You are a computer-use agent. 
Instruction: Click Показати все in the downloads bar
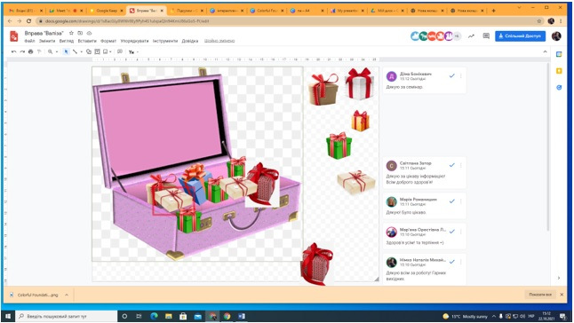(540, 295)
